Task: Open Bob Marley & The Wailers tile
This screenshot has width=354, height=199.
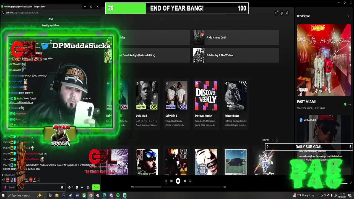Action: coord(236,55)
